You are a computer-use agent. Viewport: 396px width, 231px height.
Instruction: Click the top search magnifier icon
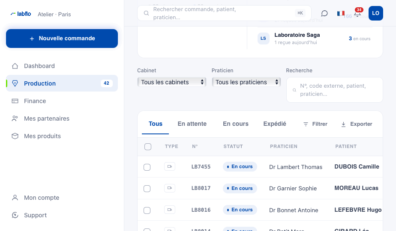point(146,13)
